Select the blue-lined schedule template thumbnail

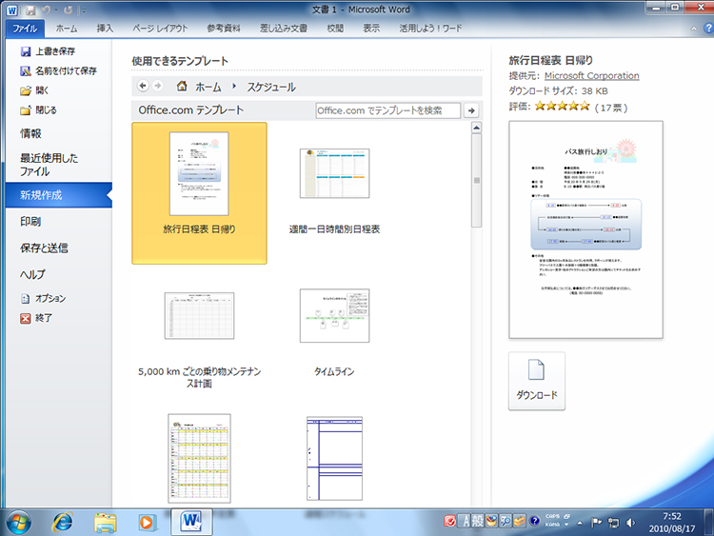click(x=334, y=458)
